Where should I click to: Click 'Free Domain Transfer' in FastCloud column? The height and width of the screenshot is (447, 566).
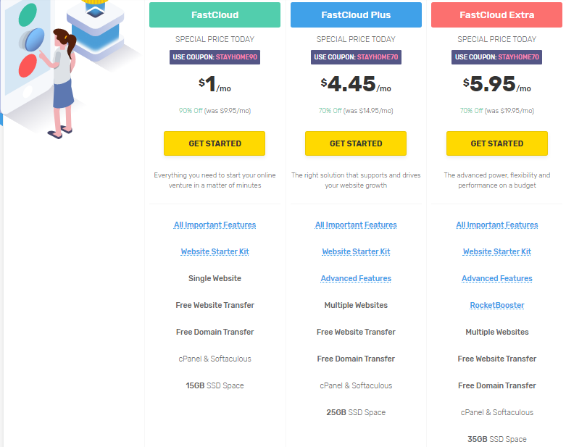[215, 332]
